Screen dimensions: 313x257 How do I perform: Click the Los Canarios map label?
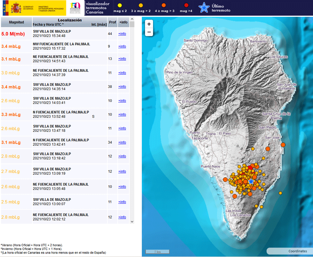click(x=240, y=215)
